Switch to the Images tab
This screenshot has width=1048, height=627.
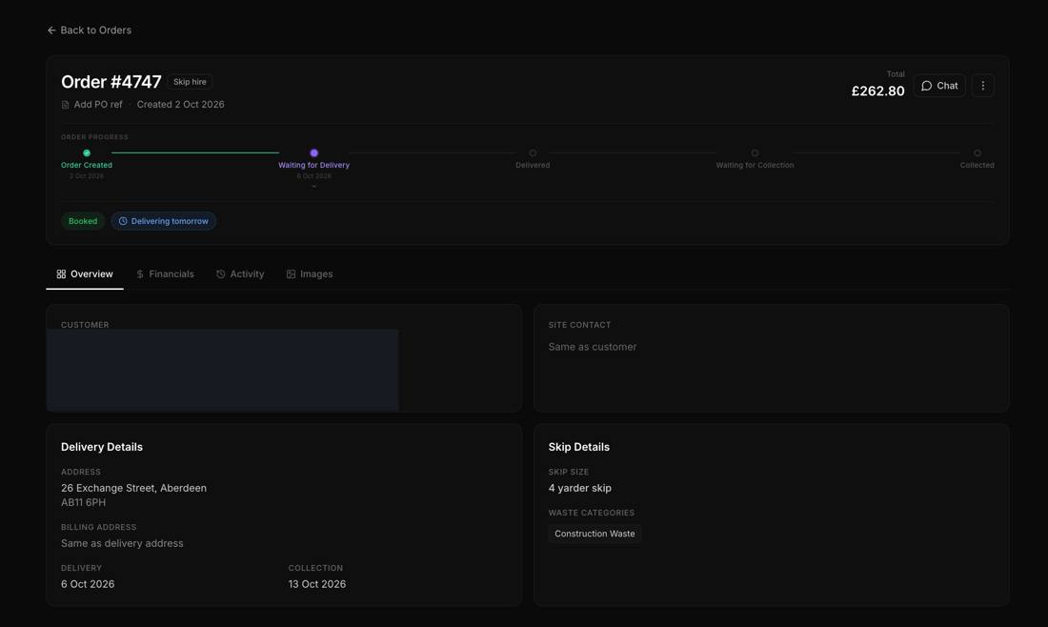coord(310,274)
